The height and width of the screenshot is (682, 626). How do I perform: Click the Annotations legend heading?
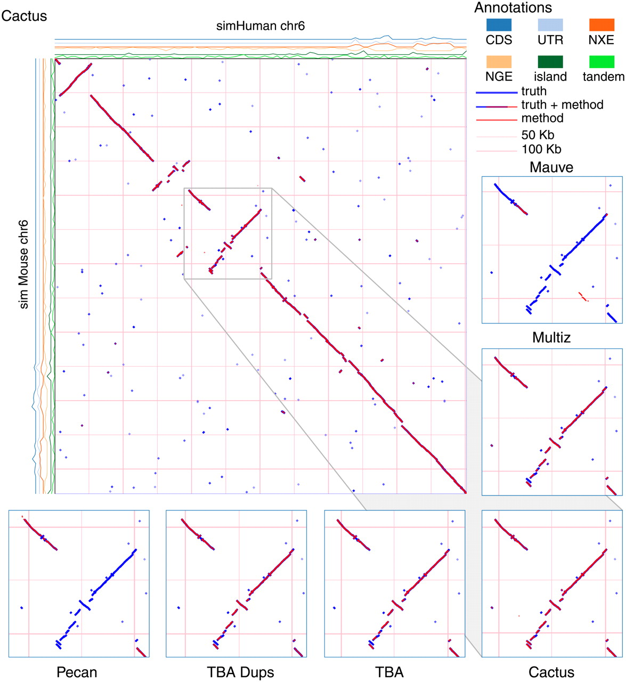tap(513, 7)
